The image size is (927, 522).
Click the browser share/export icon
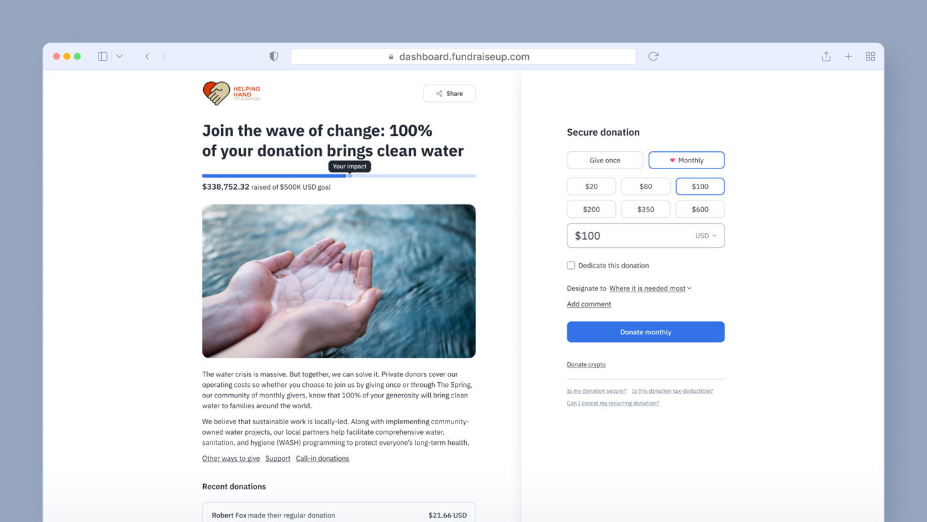pyautogui.click(x=826, y=56)
